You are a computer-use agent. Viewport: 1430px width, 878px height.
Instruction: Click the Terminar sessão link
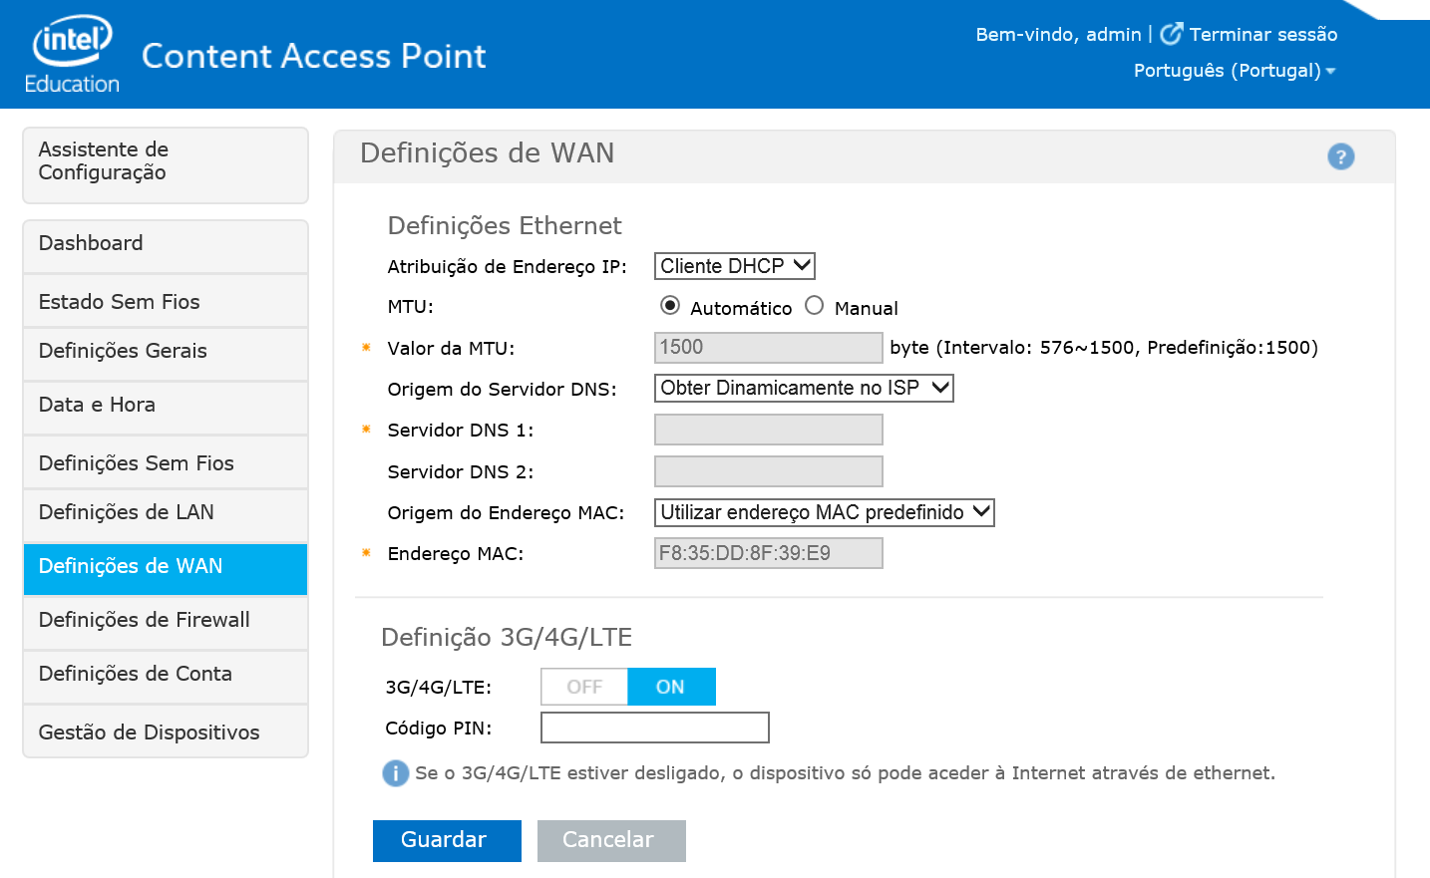[x=1262, y=35]
